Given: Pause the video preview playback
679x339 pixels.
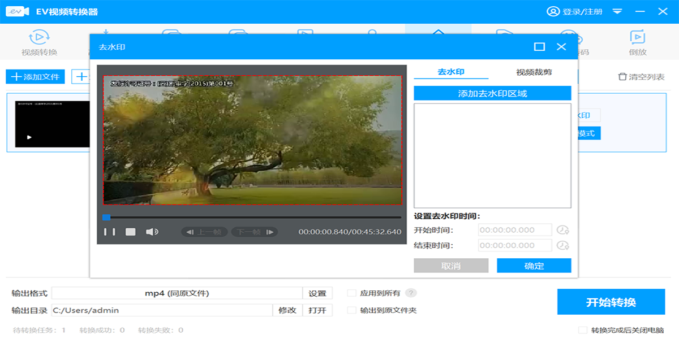Looking at the screenshot, I should [x=109, y=232].
